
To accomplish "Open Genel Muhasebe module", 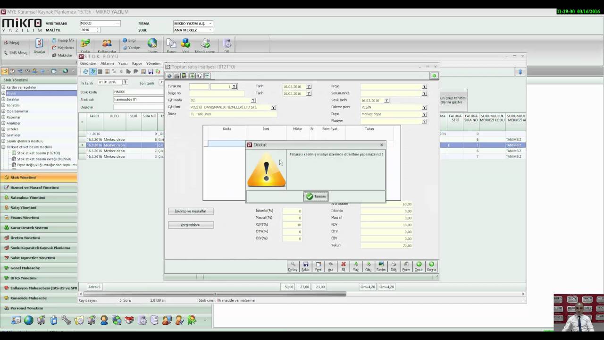I will coord(38,268).
